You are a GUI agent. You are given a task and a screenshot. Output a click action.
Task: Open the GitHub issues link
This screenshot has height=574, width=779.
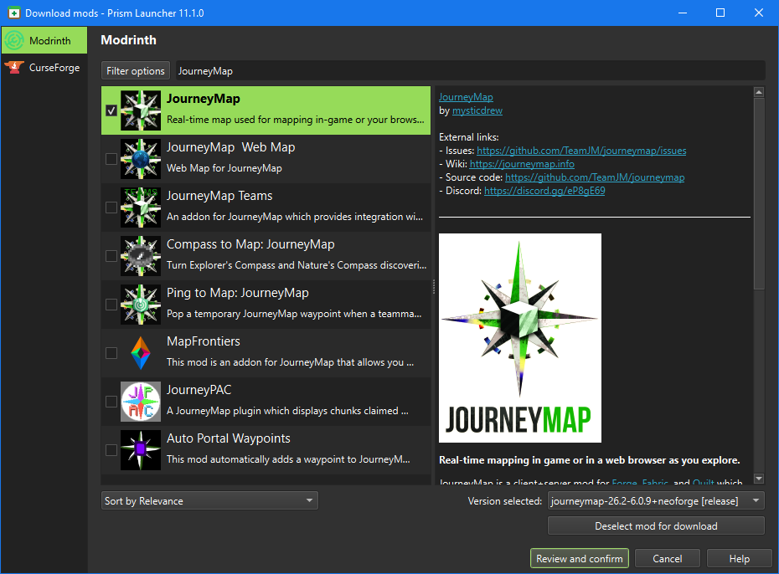tap(581, 151)
